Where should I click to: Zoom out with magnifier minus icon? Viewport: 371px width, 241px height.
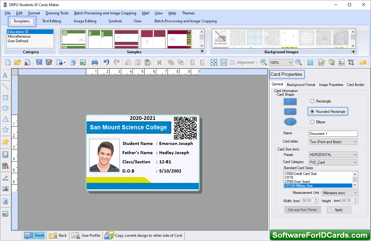pos(299,62)
